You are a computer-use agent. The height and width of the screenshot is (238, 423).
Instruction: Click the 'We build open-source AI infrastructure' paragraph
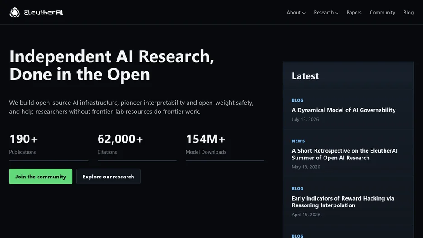click(132, 107)
